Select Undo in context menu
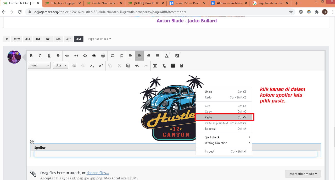335x180 pixels. click(x=224, y=92)
